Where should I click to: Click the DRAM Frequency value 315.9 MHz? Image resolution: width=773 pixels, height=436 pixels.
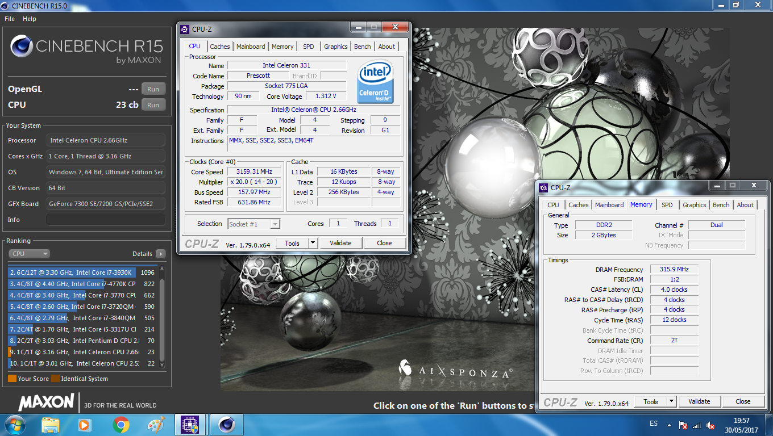point(674,269)
